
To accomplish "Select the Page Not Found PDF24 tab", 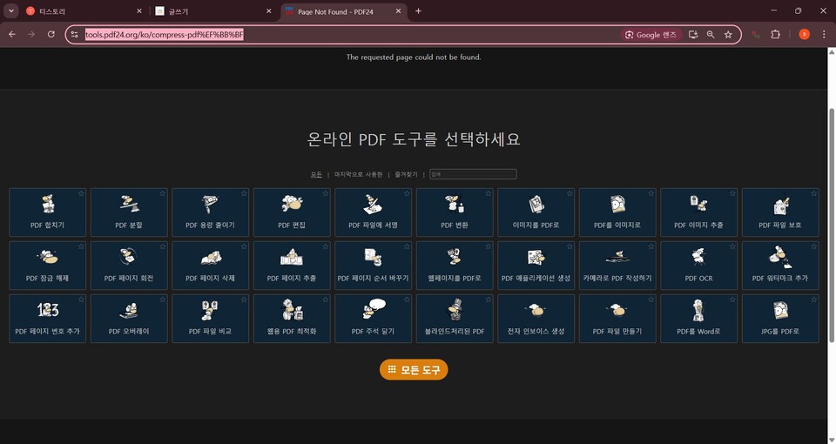I will tap(344, 11).
